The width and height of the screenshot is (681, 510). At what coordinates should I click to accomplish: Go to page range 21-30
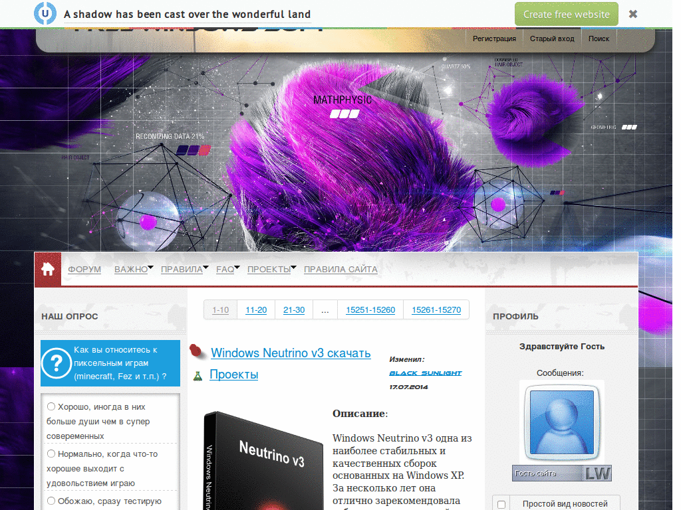294,310
